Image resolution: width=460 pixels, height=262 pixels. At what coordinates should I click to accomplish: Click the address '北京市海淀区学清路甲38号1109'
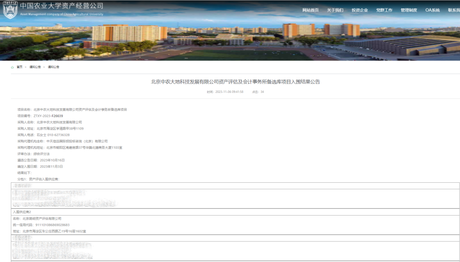(x=60, y=129)
